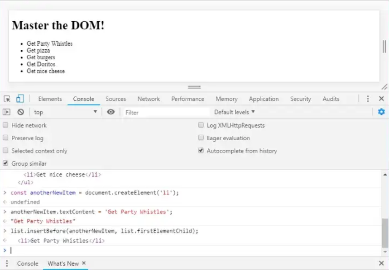Select the Console tab in the drawer
The width and height of the screenshot is (389, 271).
coord(28,263)
